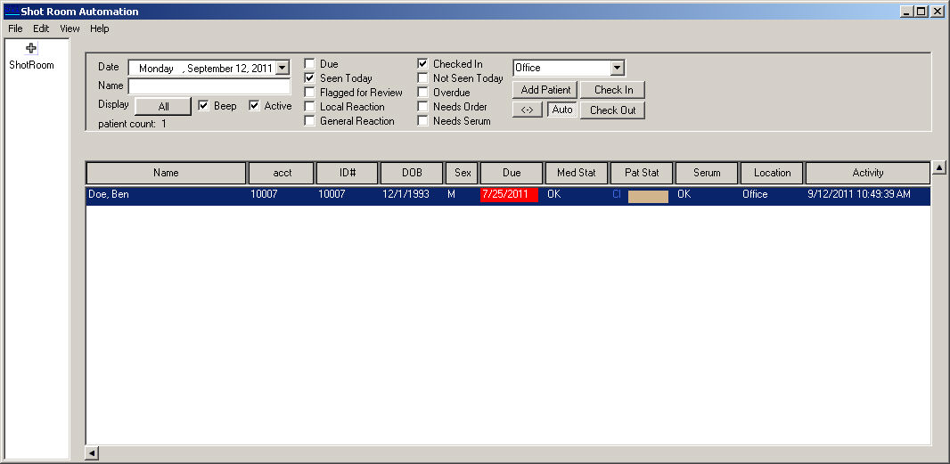Uncheck the Active checkbox

click(x=255, y=106)
